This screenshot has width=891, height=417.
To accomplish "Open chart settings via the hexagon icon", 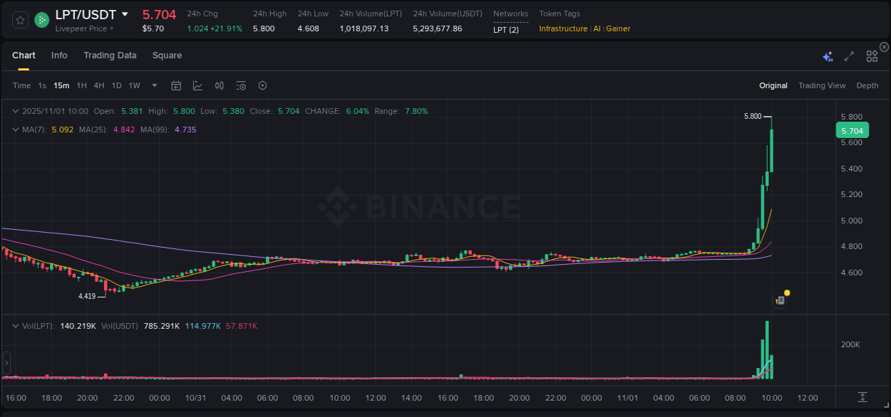I will click(262, 85).
